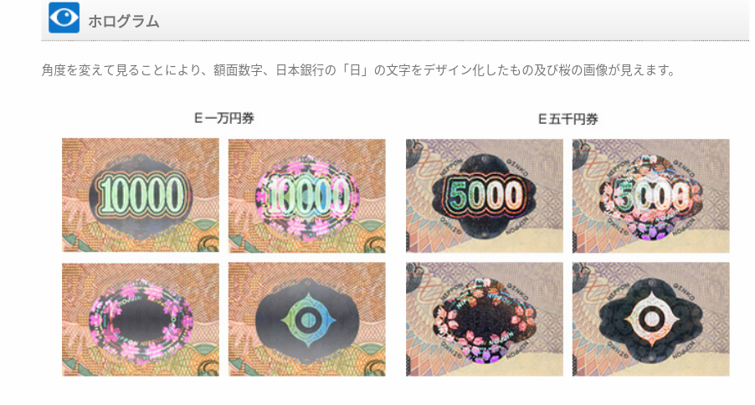Open the 10000 yen hologram showing green numerals
The image size is (755, 405).
(x=141, y=195)
